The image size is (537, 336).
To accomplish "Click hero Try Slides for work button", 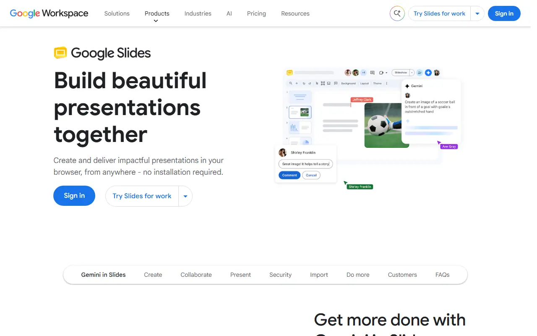I will (142, 196).
